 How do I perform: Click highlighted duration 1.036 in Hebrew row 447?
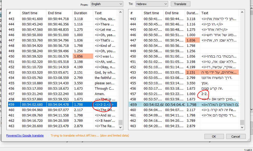[x=193, y=40]
